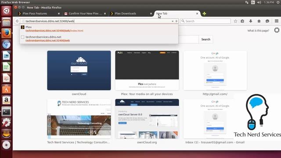Close the Plex Downloads tab
Viewport: 281px width, 158px height.
pos(151,14)
